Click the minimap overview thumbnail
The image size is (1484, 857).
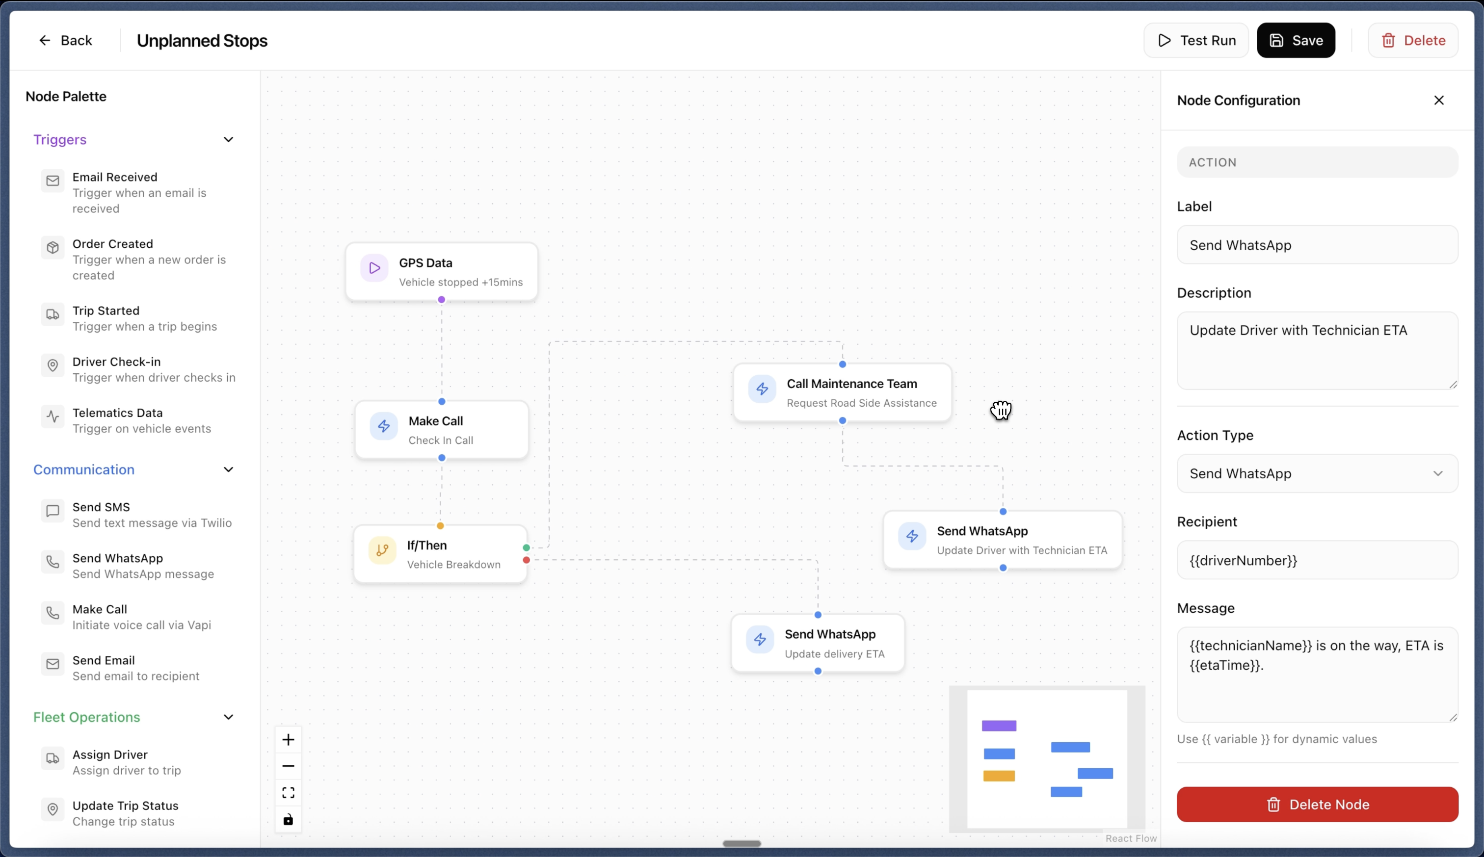pyautogui.click(x=1047, y=759)
